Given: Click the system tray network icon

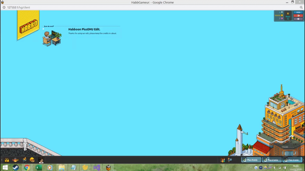Looking at the screenshot, I should pos(280,168).
